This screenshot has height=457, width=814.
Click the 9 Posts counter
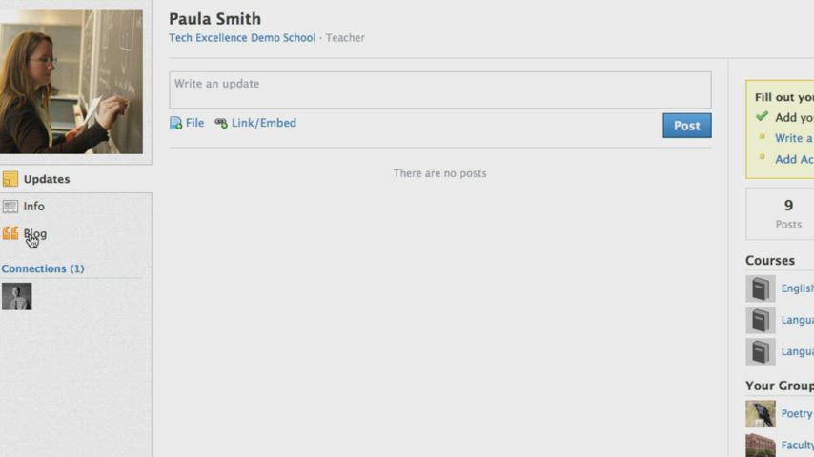(787, 213)
